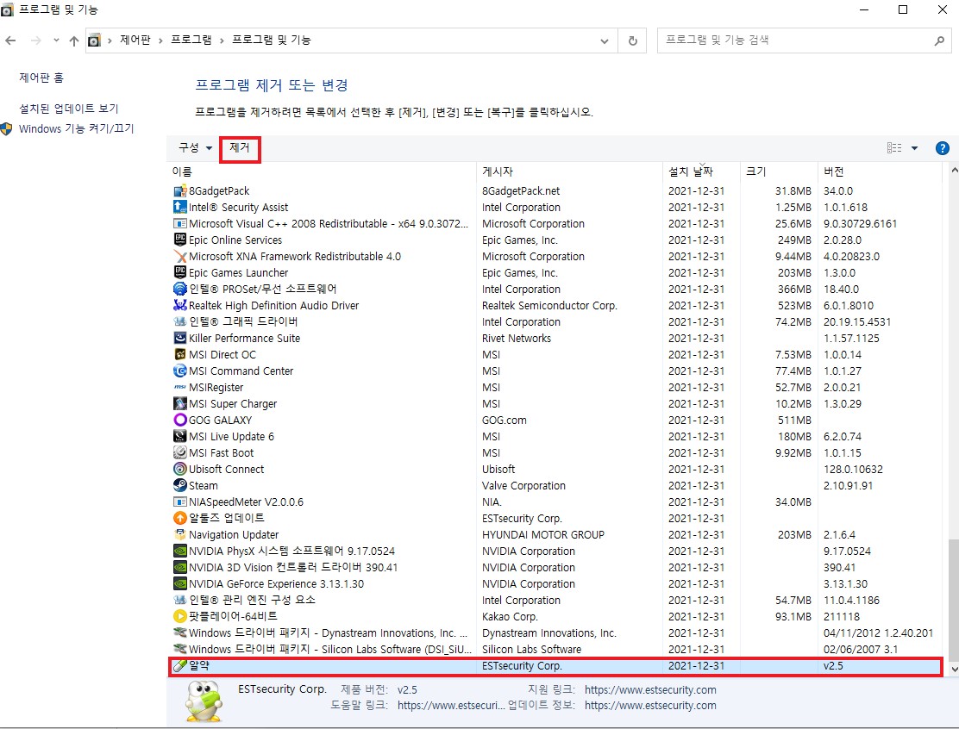Select 인텔® PROSet/무선 소프트웨어 row
Screen dimensions: 959x729
555,289
